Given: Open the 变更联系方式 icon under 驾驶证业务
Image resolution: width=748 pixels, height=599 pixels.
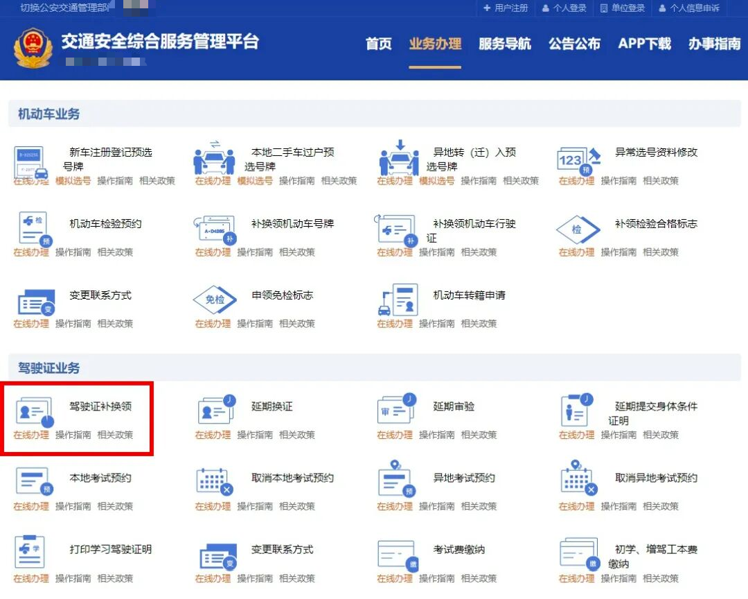Looking at the screenshot, I should [x=218, y=557].
